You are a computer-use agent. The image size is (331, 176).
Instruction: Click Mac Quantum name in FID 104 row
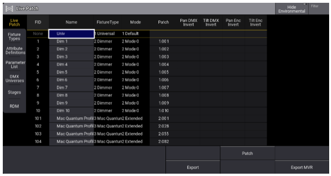point(72,141)
